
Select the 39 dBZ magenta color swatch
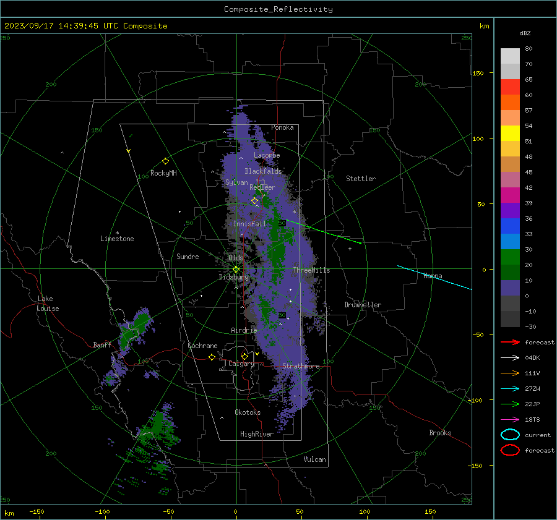tap(510, 195)
